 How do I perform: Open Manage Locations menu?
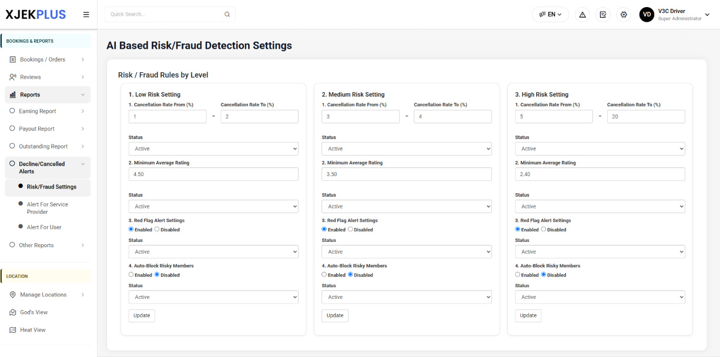(x=47, y=295)
